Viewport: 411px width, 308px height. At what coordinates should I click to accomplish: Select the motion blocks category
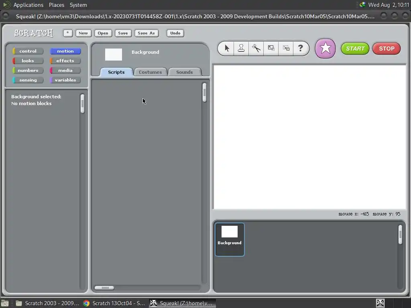pyautogui.click(x=65, y=51)
